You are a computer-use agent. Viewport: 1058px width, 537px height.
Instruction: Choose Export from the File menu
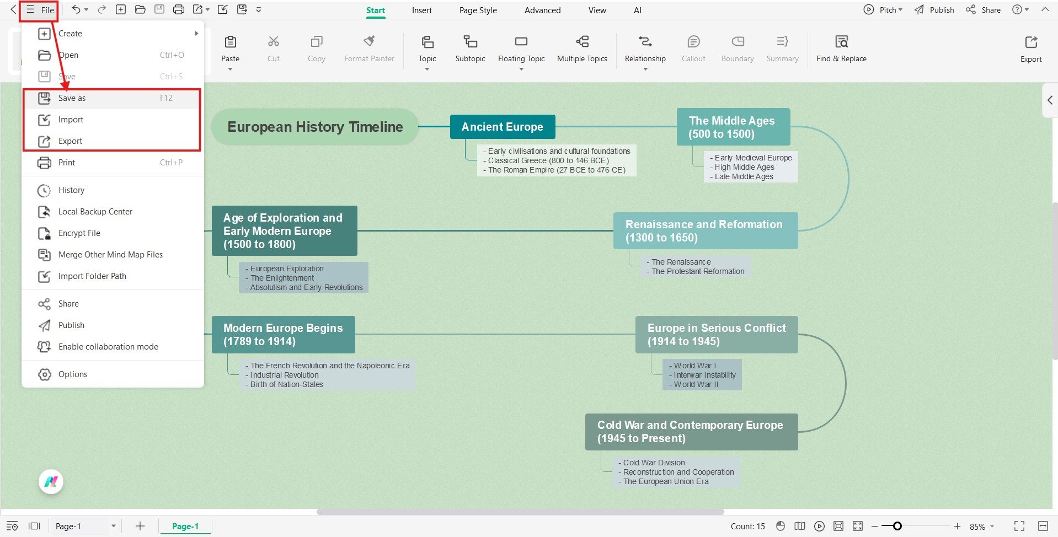[113, 141]
